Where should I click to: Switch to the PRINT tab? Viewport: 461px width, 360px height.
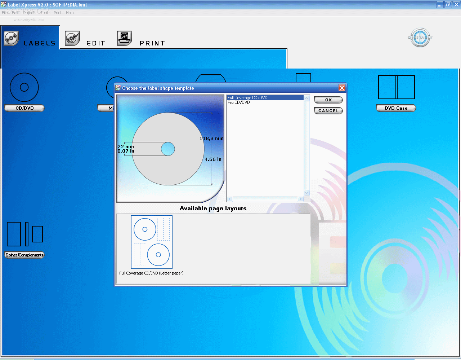(x=152, y=43)
